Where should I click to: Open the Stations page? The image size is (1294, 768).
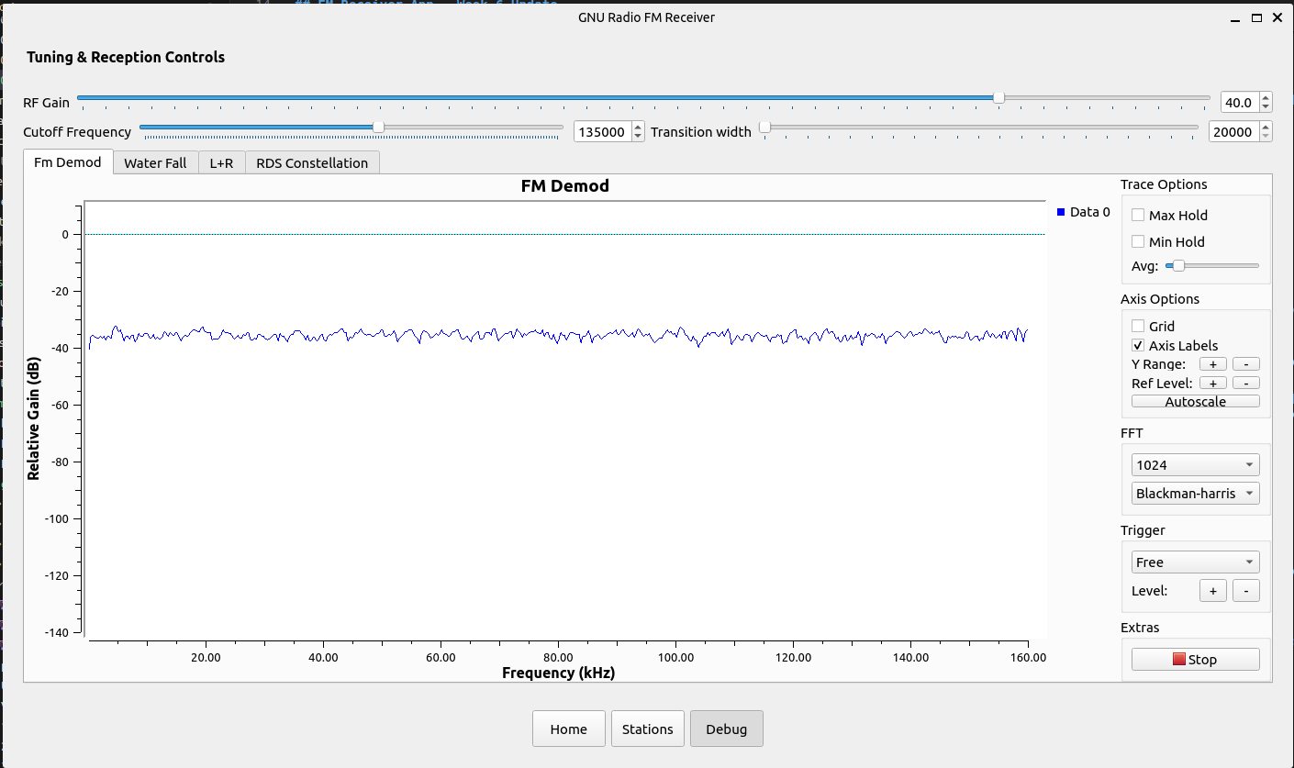(x=648, y=729)
